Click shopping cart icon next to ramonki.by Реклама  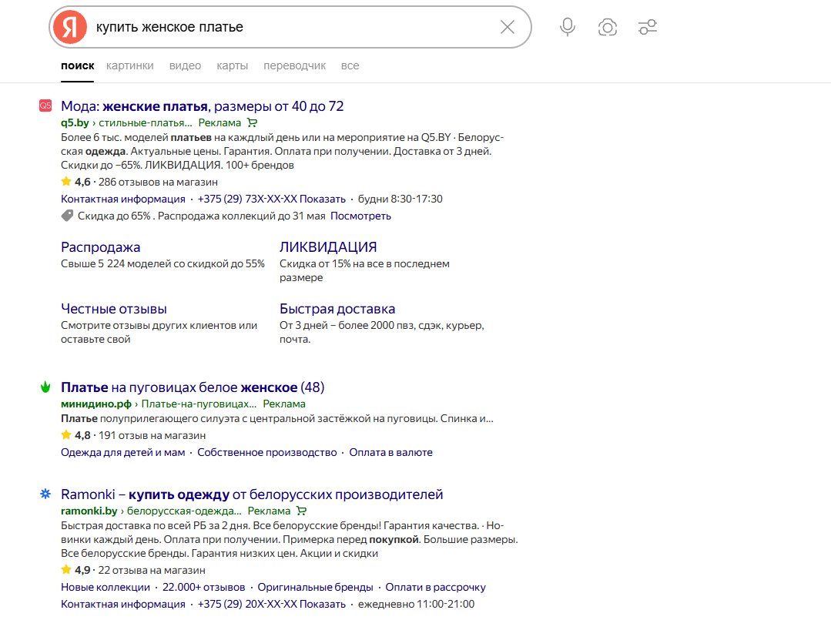click(302, 511)
